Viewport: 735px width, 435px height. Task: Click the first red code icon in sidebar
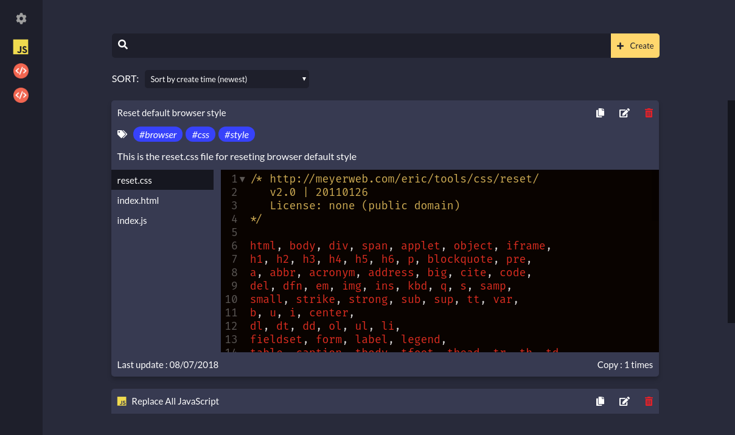pyautogui.click(x=21, y=71)
